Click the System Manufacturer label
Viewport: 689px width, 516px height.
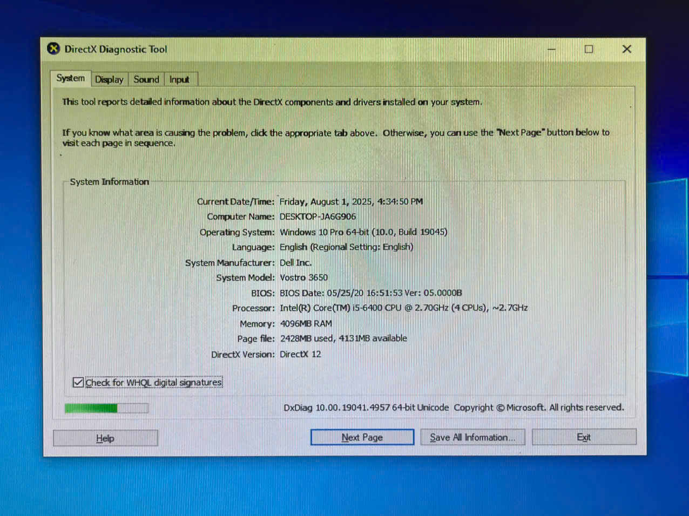[230, 263]
